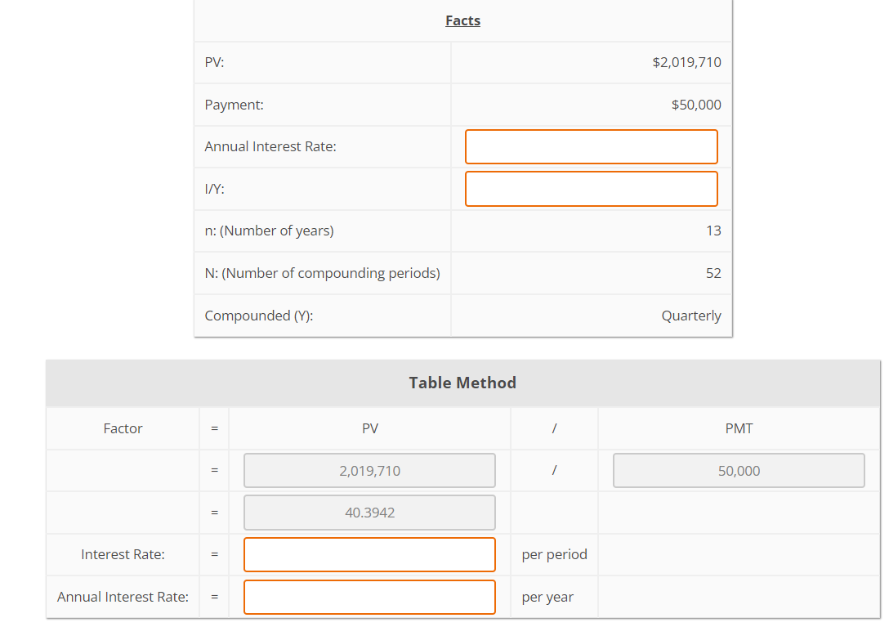Screen dimensions: 889x627
Task: Click the $2,019,710 PV value in Facts
Action: pos(686,62)
